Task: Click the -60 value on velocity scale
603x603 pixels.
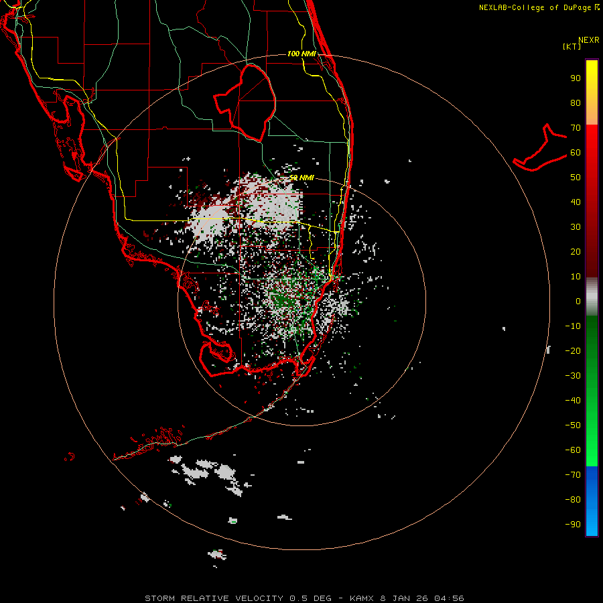Action: pyautogui.click(x=573, y=450)
